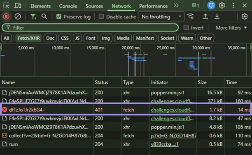Toggle the Img filter chip
Screen dimensions: 252x155
point(106,38)
